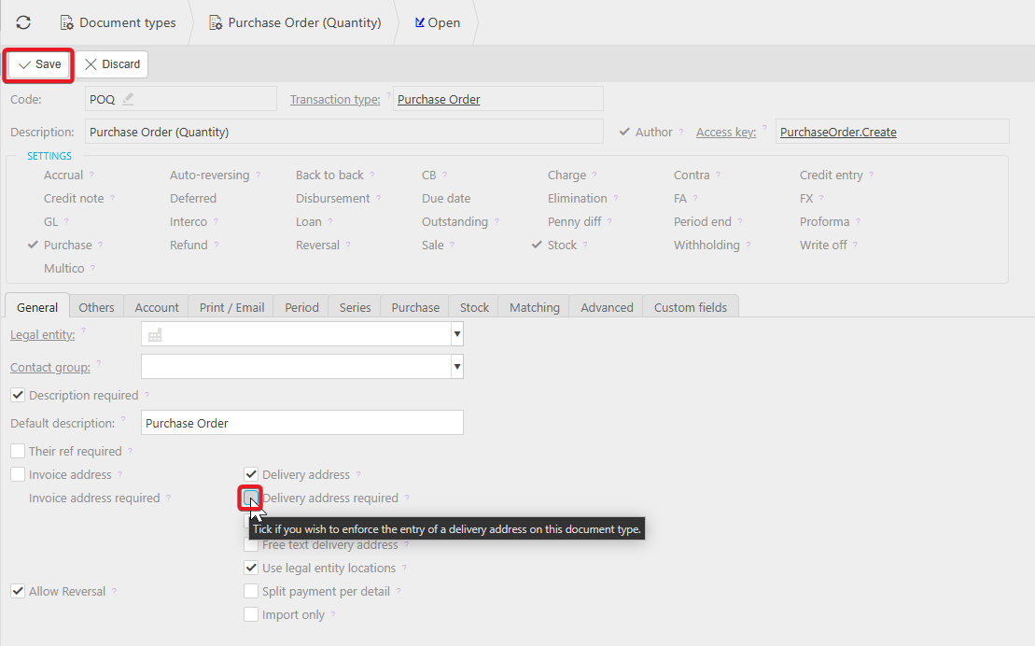Image resolution: width=1035 pixels, height=646 pixels.
Task: Save the document type changes
Action: tap(39, 64)
